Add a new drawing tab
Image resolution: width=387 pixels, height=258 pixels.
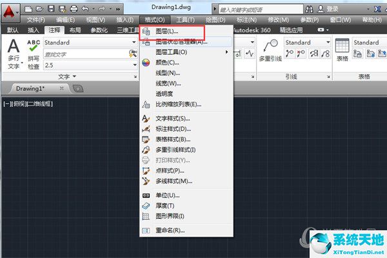pos(78,88)
